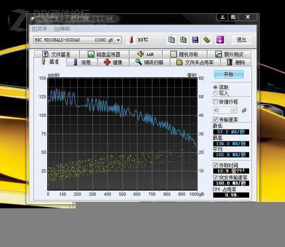Click the maximum value 136.2 MB/秒
The width and height of the screenshot is (285, 247).
(231, 144)
